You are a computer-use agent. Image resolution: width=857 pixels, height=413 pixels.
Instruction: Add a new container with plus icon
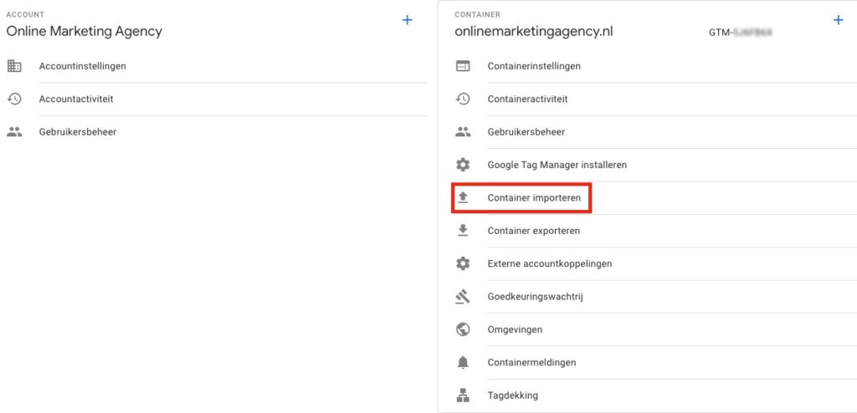pos(838,20)
